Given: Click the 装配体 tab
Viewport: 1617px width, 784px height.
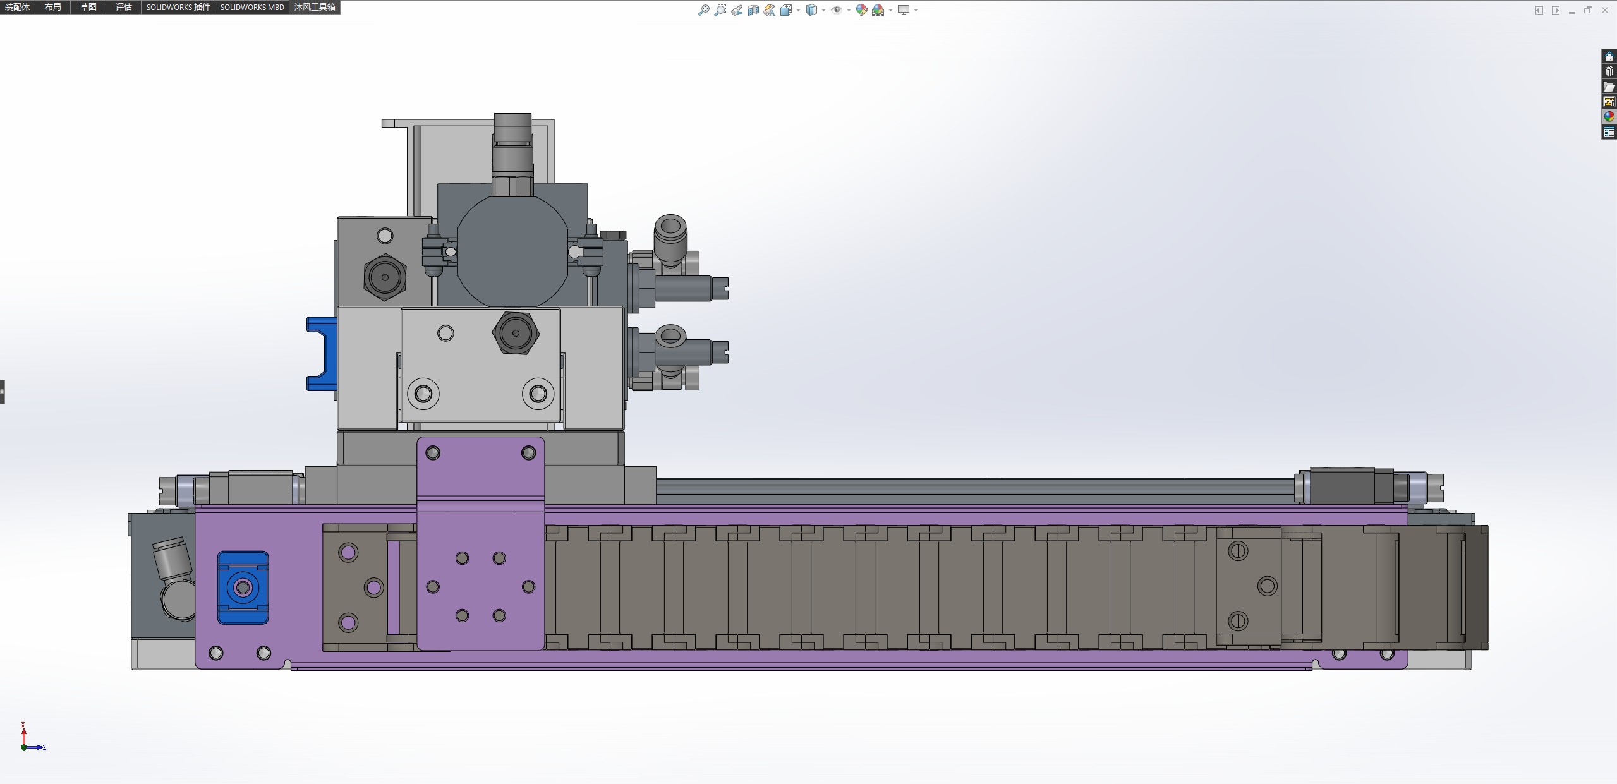Looking at the screenshot, I should [17, 7].
